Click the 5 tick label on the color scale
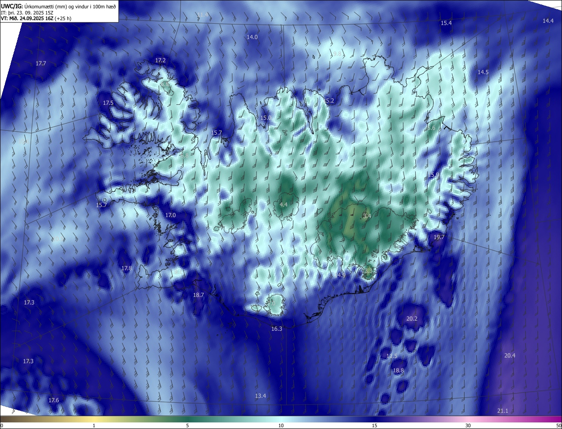The image size is (562, 429). 187,426
